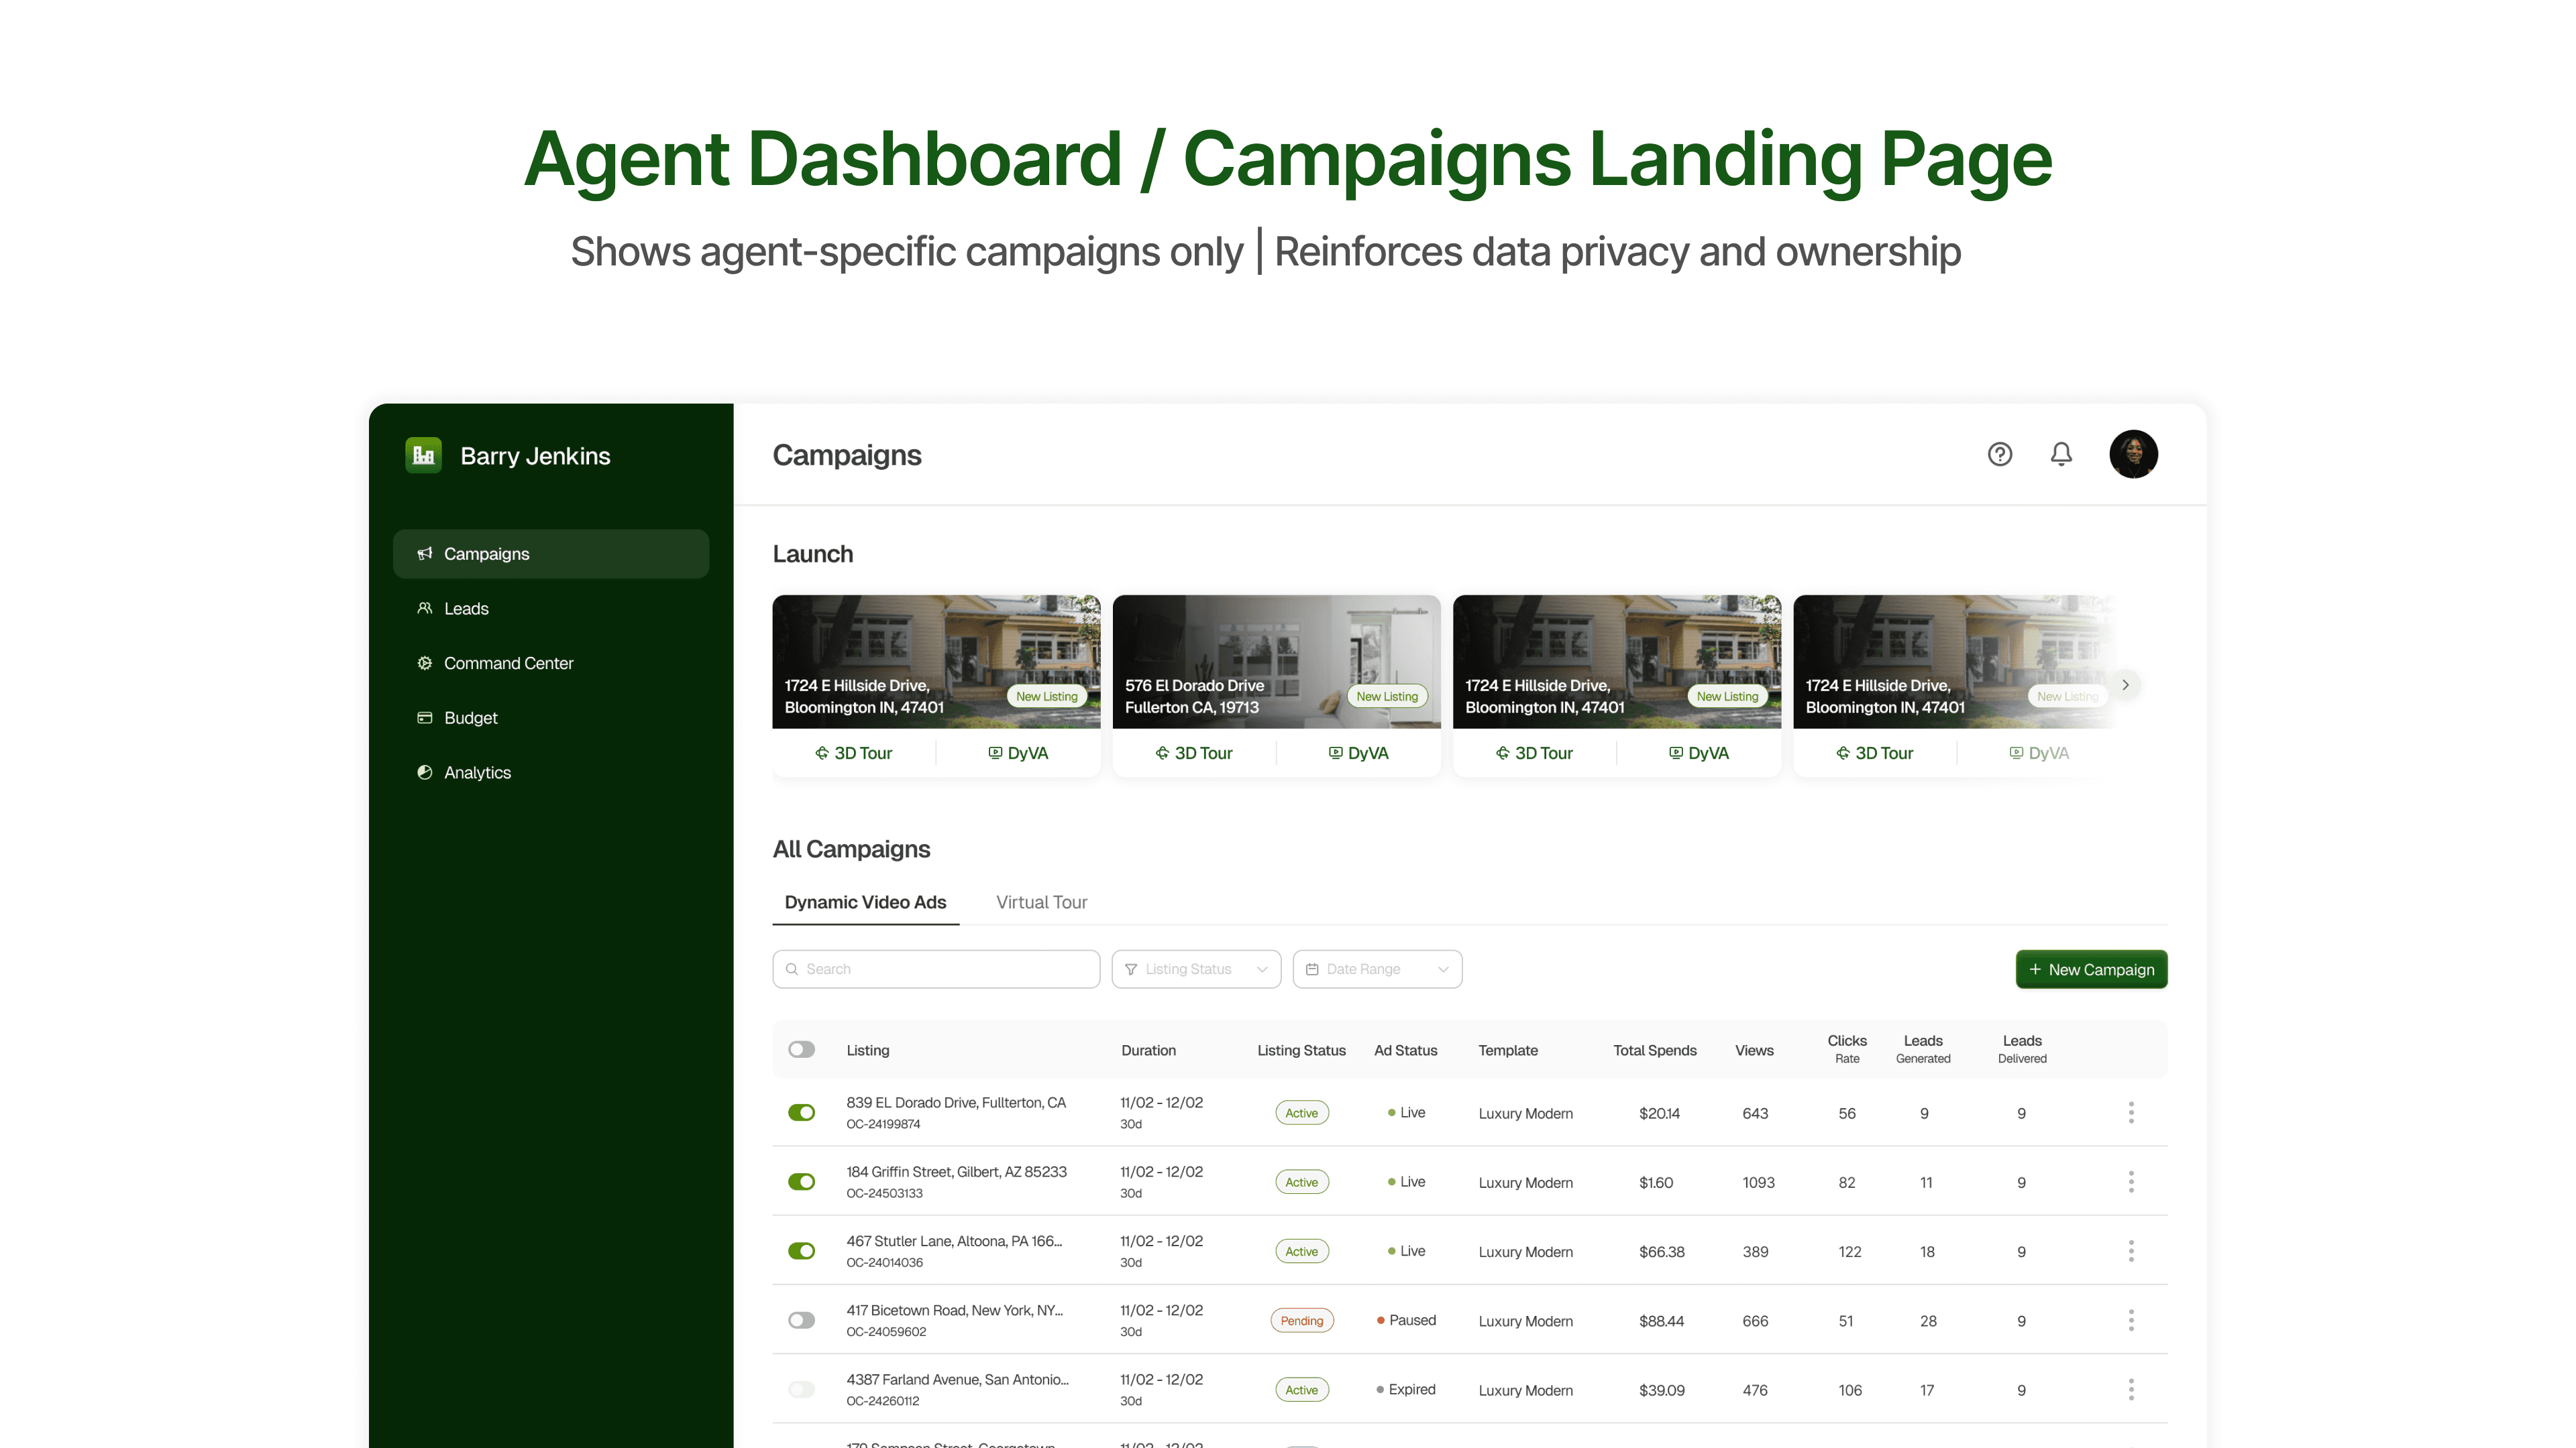Viewport: 2576px width, 1448px height.
Task: Go to Analytics in sidebar
Action: click(477, 772)
